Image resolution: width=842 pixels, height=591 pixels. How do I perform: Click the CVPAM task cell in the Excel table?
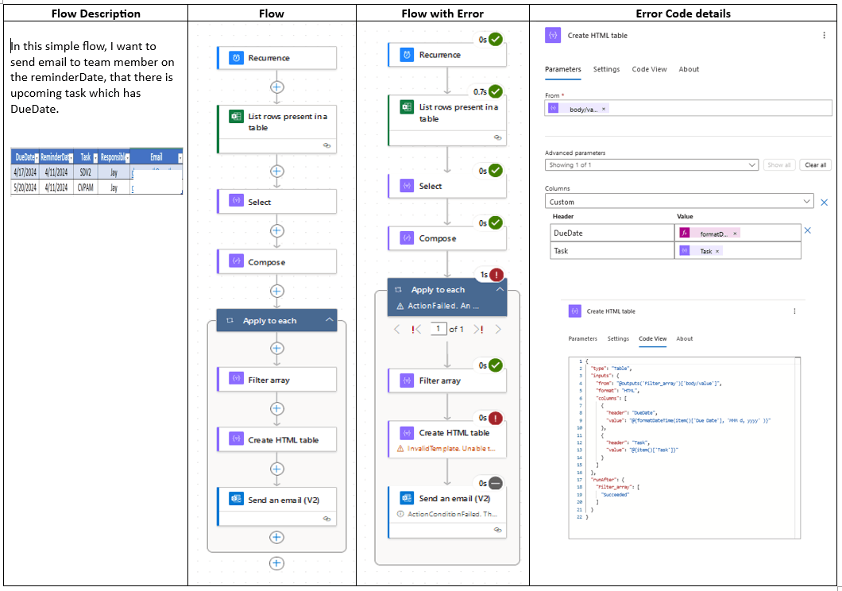(x=85, y=187)
